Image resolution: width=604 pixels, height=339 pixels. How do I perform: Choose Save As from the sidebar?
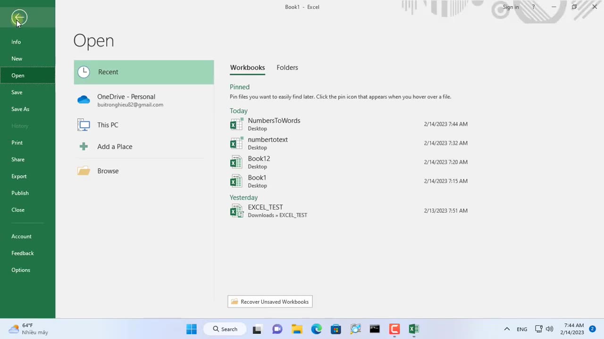point(27,109)
